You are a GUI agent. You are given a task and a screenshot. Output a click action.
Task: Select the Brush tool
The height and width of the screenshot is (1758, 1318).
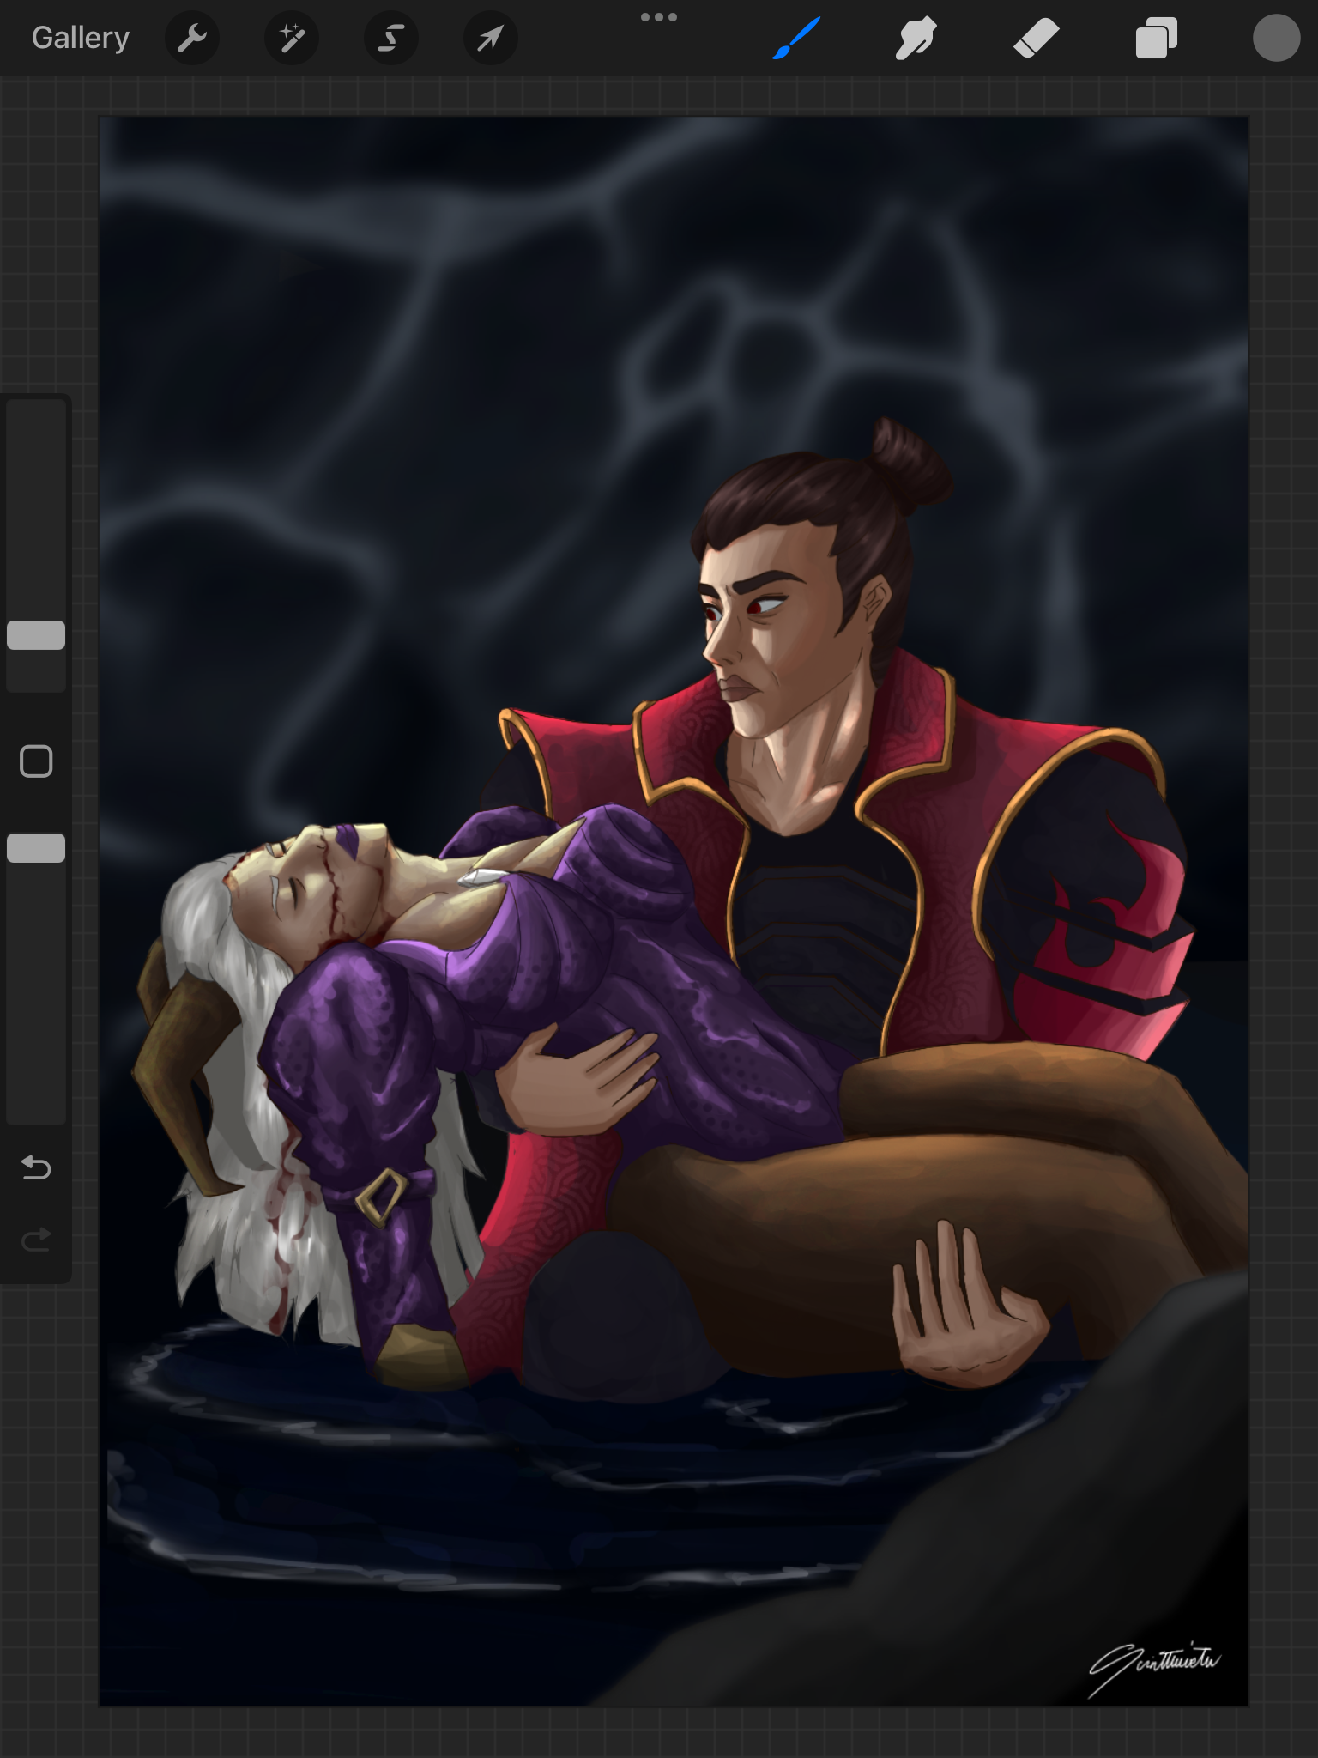pyautogui.click(x=796, y=39)
